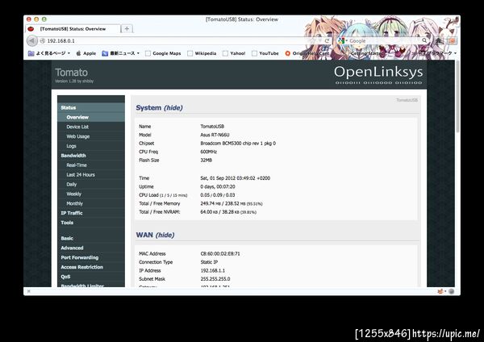Click the Tomato logo title
484x342 pixels.
(71, 73)
